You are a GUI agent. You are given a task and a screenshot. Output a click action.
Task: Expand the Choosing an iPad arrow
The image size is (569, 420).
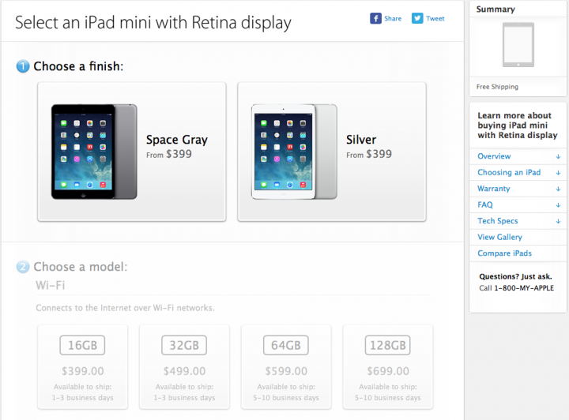[558, 173]
